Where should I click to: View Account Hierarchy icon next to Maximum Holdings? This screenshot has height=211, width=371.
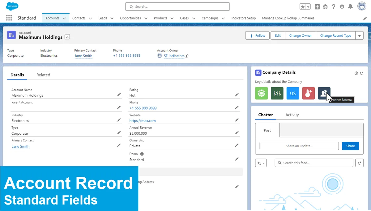pos(67,37)
